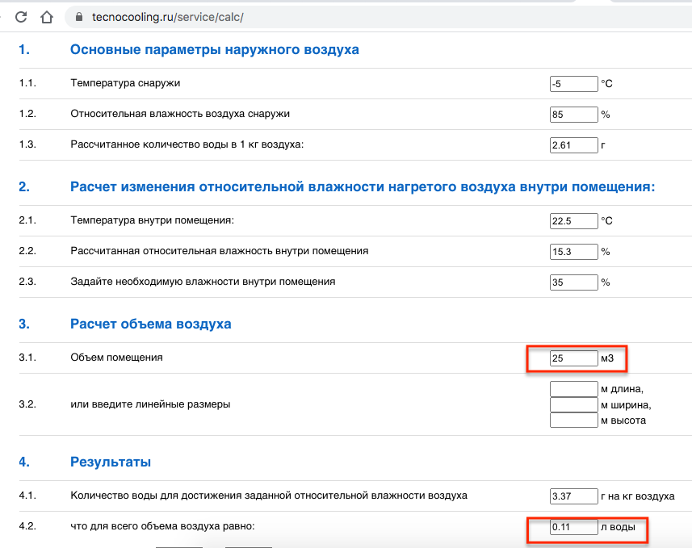Select the total liters of water result field
This screenshot has height=548, width=692.
click(x=573, y=528)
